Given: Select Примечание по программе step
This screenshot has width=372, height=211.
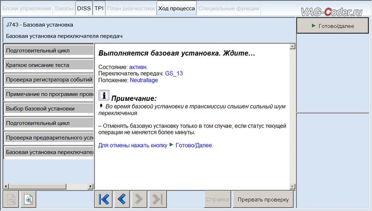Looking at the screenshot, I should [49, 94].
